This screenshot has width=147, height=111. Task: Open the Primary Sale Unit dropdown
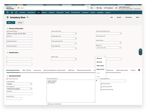(64, 48)
